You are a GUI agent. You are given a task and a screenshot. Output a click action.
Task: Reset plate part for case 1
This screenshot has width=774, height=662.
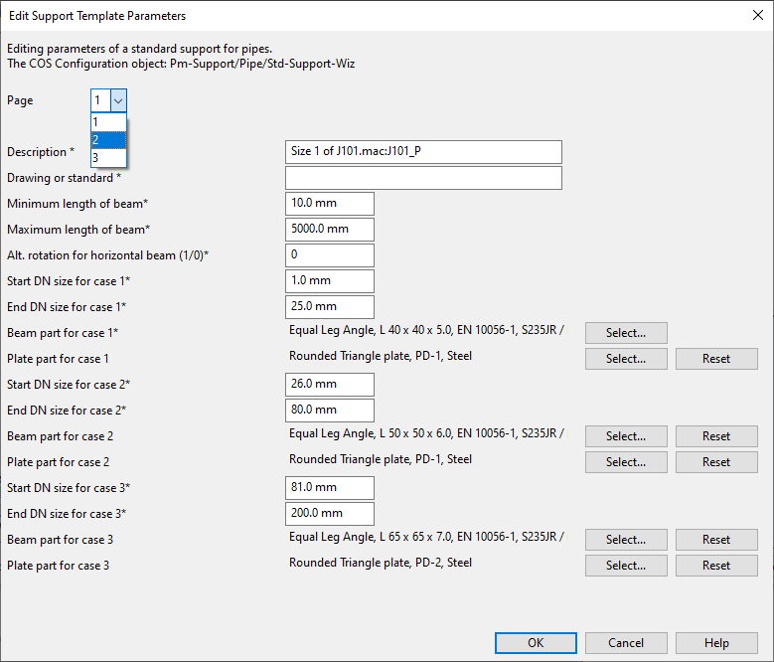pos(715,359)
